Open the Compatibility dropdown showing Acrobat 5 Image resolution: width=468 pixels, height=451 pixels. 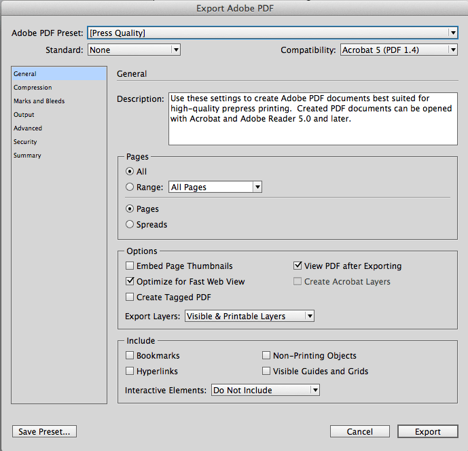[x=399, y=50]
